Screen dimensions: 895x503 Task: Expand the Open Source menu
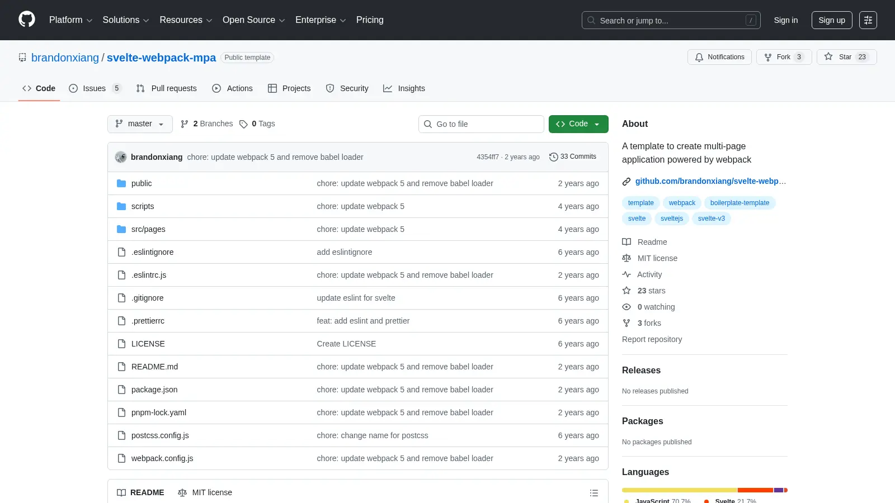click(254, 20)
